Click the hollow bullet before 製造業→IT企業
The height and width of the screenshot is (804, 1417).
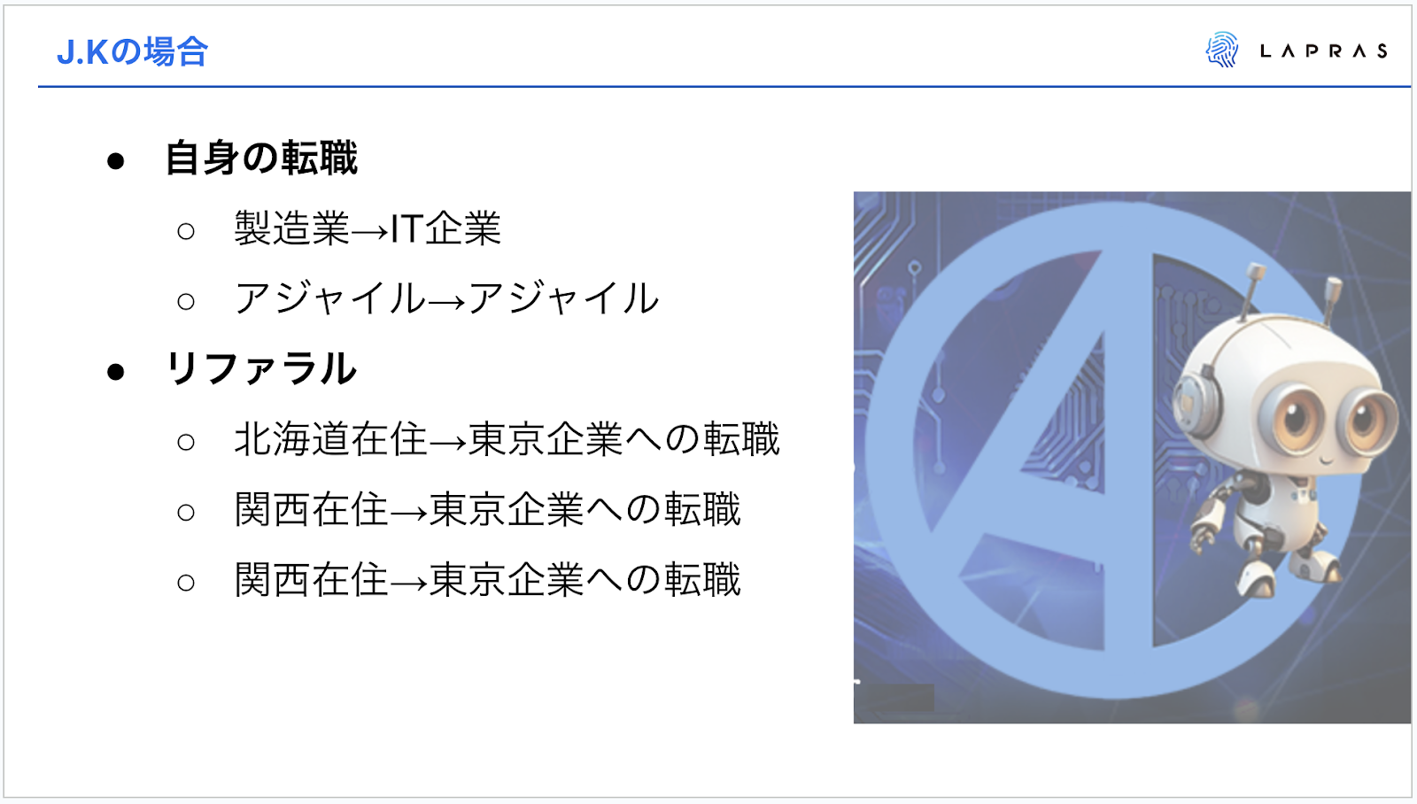pos(186,232)
